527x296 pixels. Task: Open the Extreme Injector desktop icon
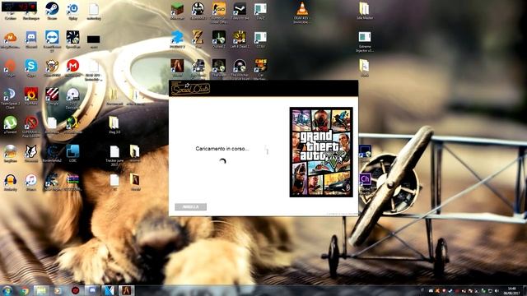[365, 42]
